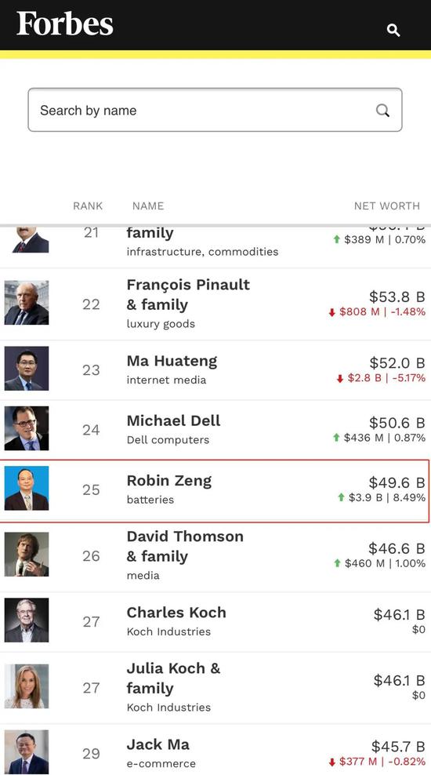
Task: Select the Michael Dell name link
Action: [173, 420]
